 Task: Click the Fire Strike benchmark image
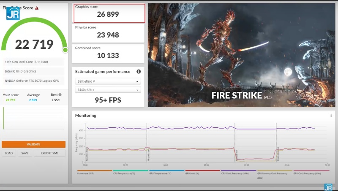[x=241, y=55]
